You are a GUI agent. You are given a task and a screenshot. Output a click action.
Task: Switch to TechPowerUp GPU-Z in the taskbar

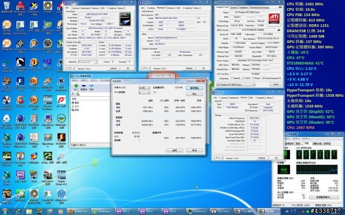pos(102,211)
